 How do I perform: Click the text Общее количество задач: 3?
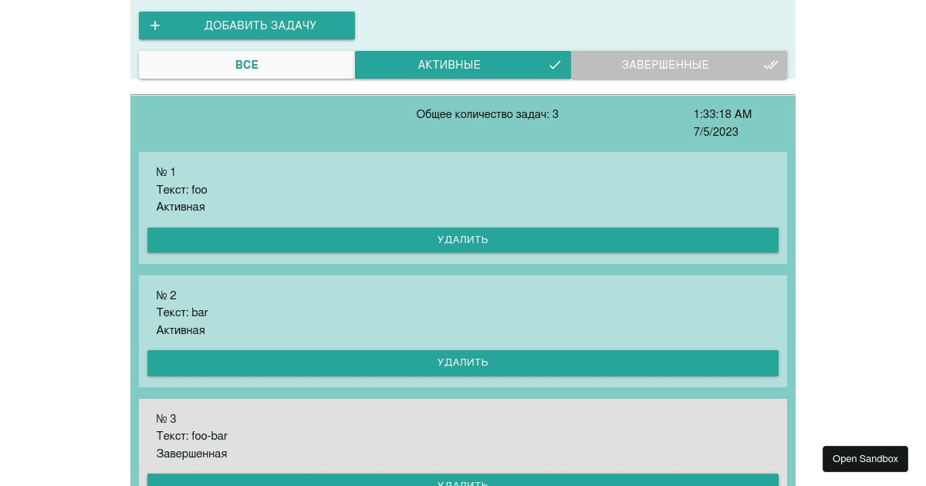[488, 114]
